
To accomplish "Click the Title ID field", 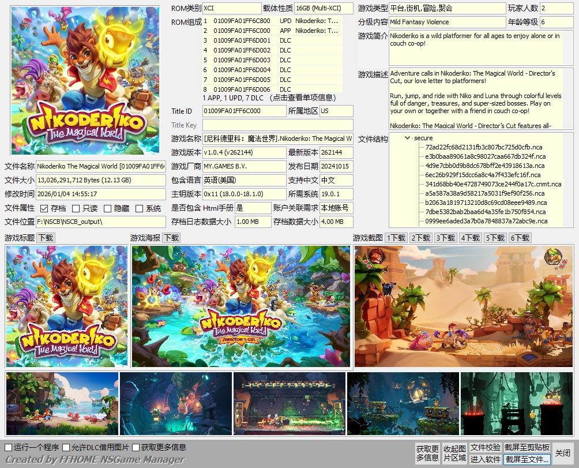I will click(245, 111).
